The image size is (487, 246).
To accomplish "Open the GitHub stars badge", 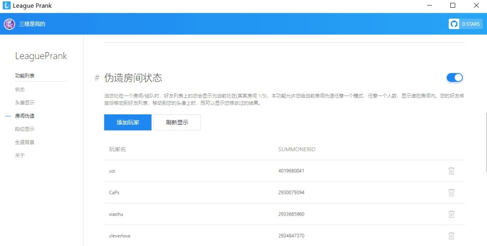I will (465, 24).
